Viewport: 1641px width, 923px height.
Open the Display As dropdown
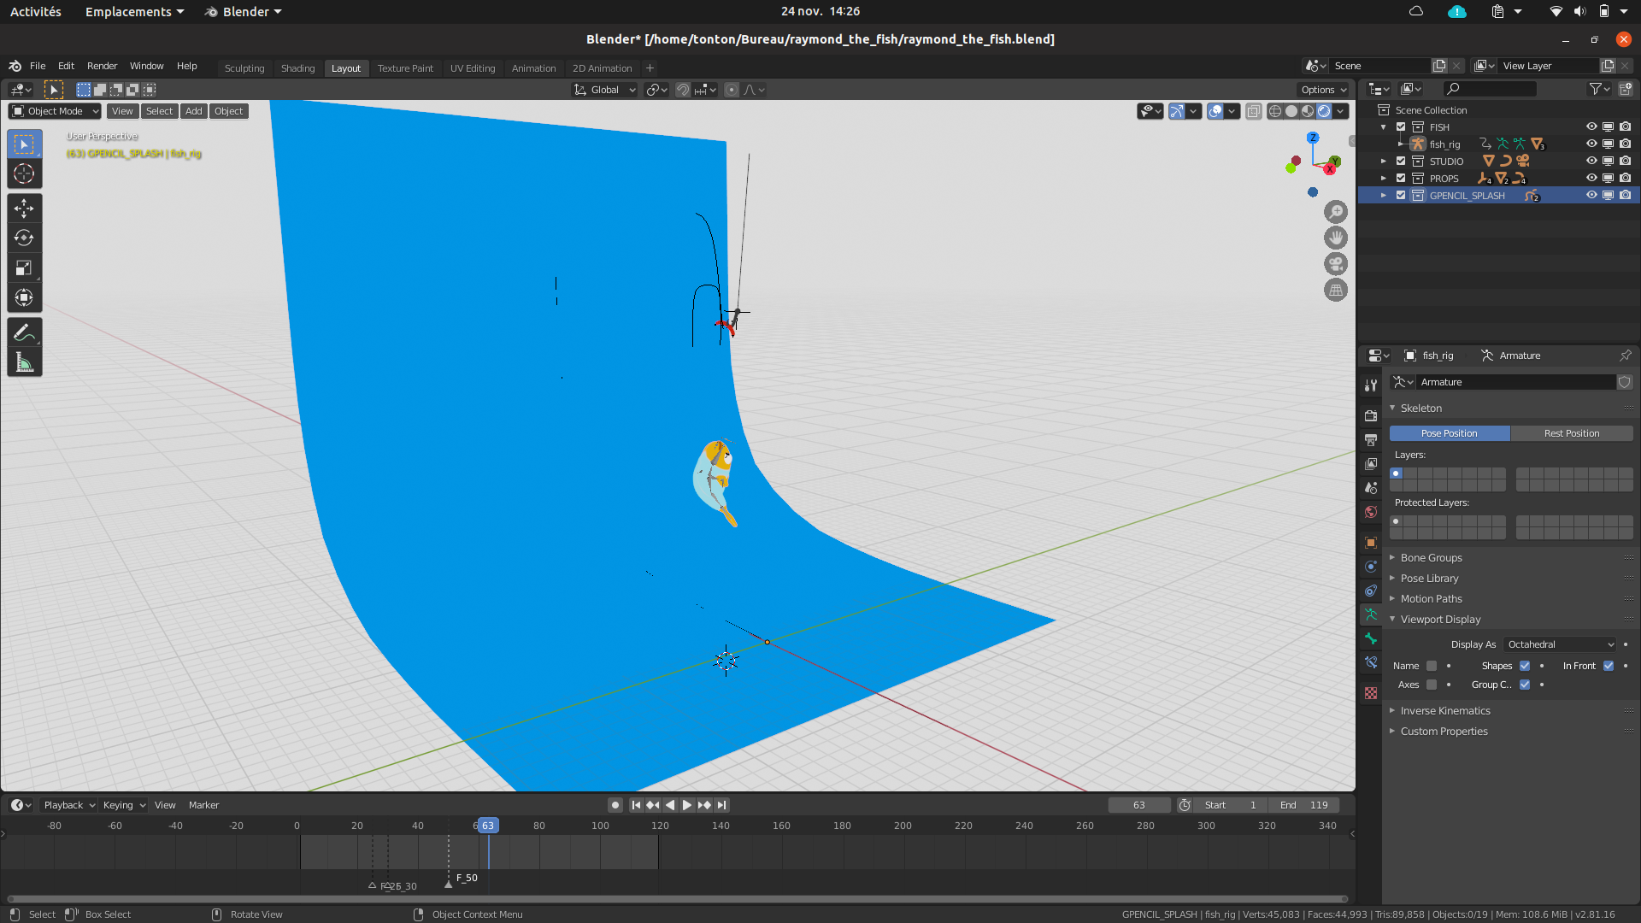point(1560,644)
